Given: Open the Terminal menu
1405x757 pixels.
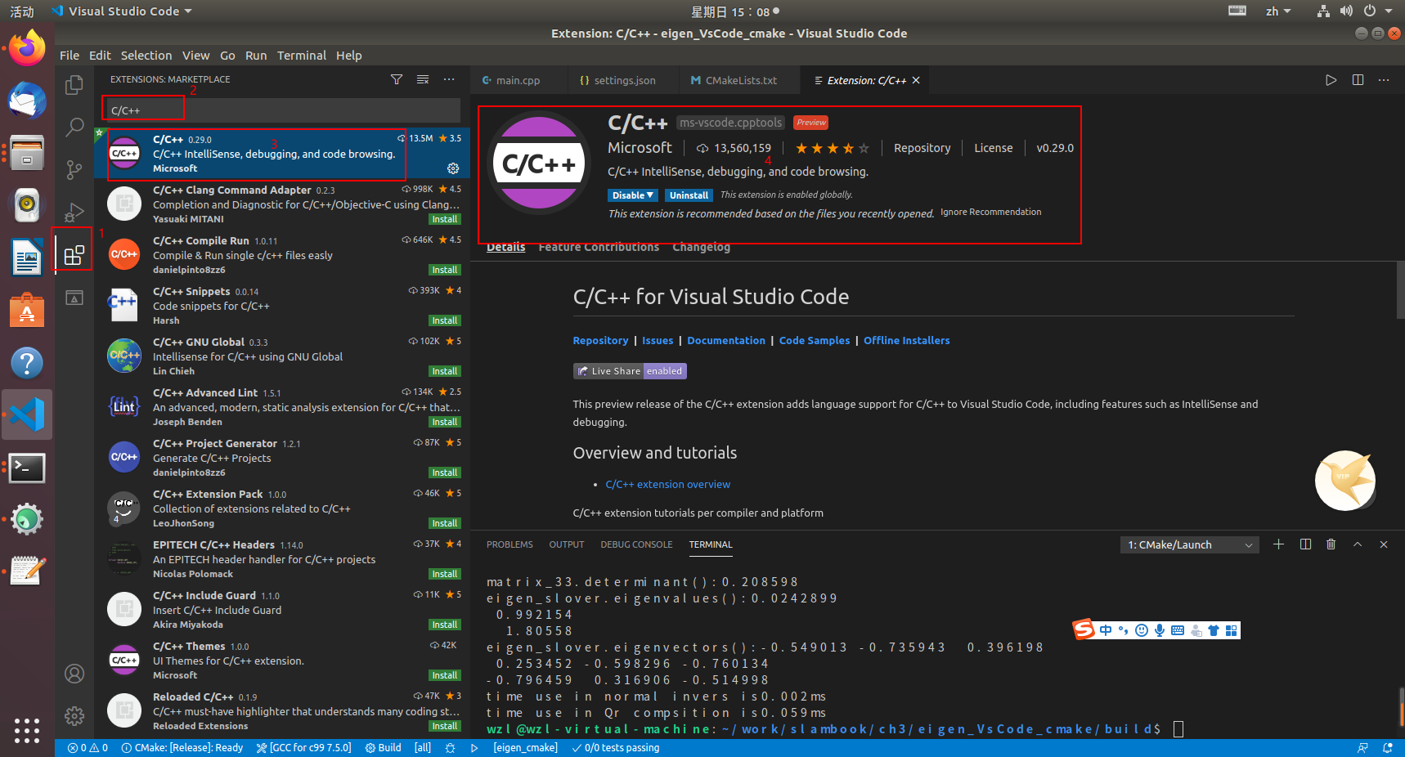Looking at the screenshot, I should [x=302, y=56].
